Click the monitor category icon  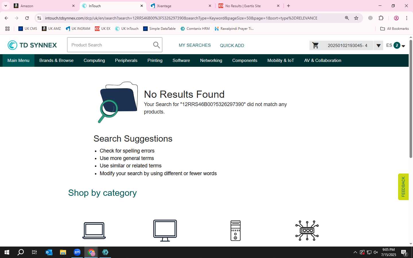[x=165, y=230]
